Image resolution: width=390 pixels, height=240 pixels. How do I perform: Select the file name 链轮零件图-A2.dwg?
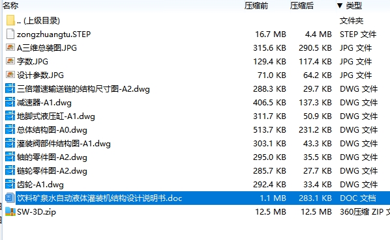(x=52, y=170)
